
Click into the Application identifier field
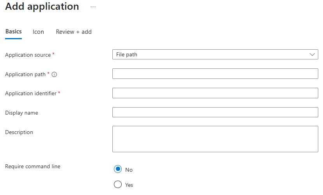(215, 93)
